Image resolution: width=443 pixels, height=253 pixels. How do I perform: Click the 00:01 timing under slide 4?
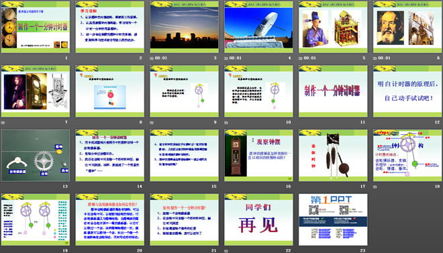click(x=236, y=58)
